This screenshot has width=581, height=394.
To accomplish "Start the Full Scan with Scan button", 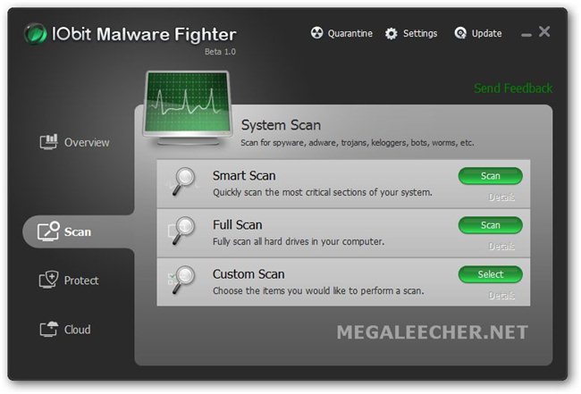I will pyautogui.click(x=490, y=225).
